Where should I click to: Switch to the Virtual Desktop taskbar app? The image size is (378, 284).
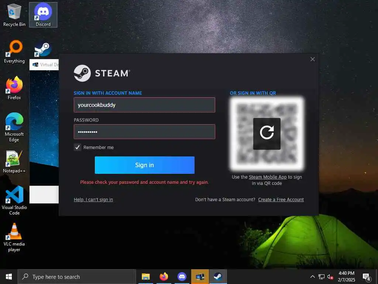(x=200, y=277)
